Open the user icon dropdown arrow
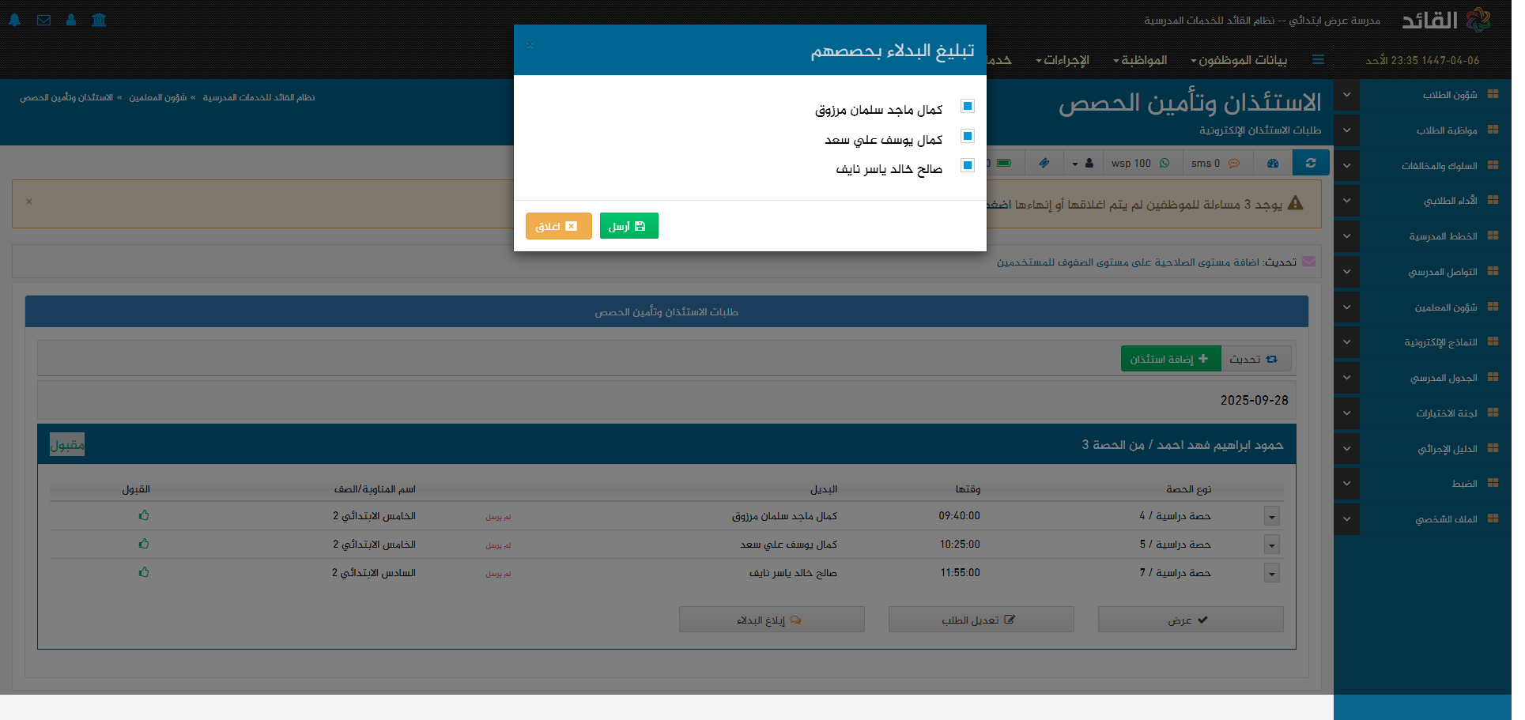This screenshot has width=1525, height=720. pos(1075,164)
